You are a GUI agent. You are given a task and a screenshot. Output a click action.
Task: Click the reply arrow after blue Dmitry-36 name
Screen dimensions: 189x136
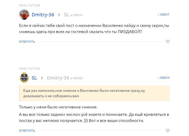tap(59, 15)
